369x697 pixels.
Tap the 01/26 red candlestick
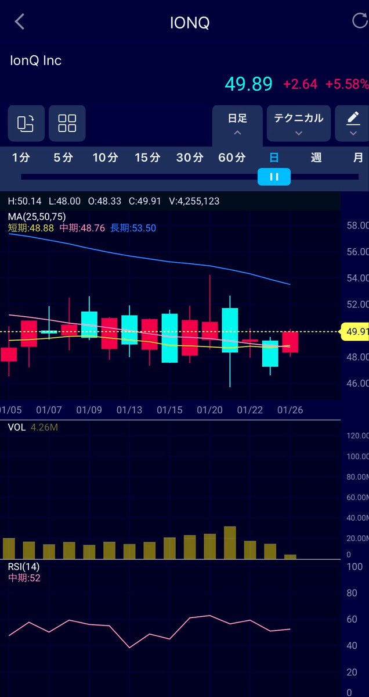[x=291, y=342]
